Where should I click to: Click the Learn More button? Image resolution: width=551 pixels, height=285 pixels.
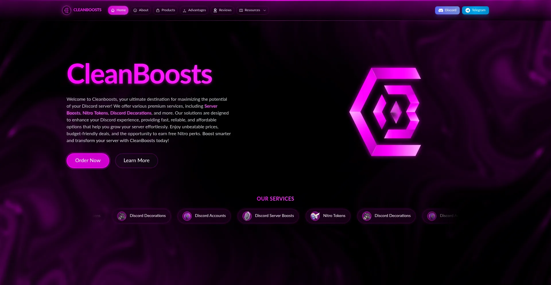(x=136, y=160)
